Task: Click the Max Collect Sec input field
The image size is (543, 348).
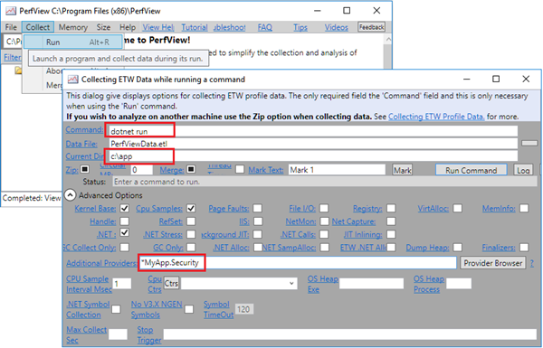Action: tap(118, 334)
